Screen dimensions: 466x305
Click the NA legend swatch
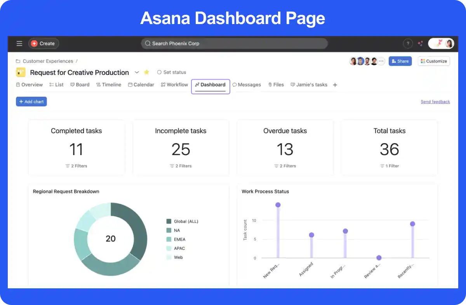coord(169,230)
